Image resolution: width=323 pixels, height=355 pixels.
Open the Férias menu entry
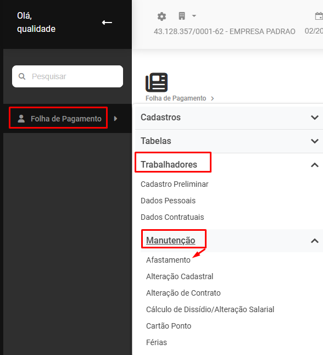click(x=157, y=342)
